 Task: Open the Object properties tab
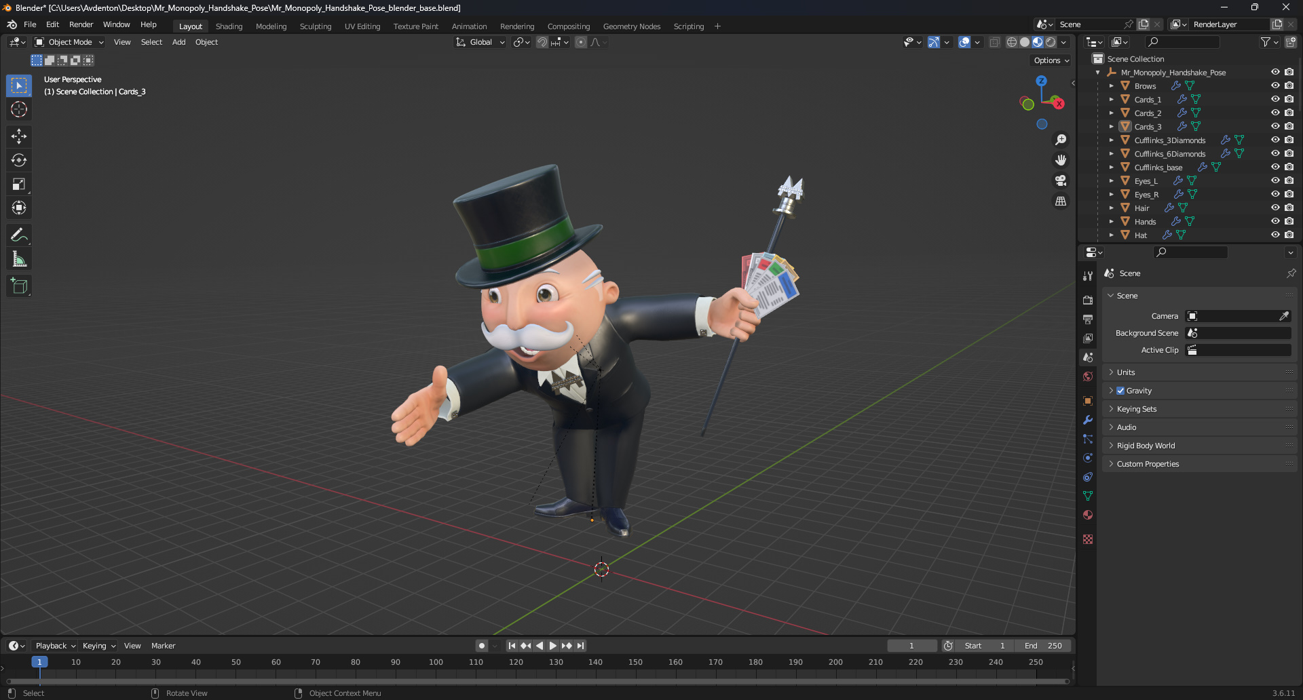click(1088, 401)
